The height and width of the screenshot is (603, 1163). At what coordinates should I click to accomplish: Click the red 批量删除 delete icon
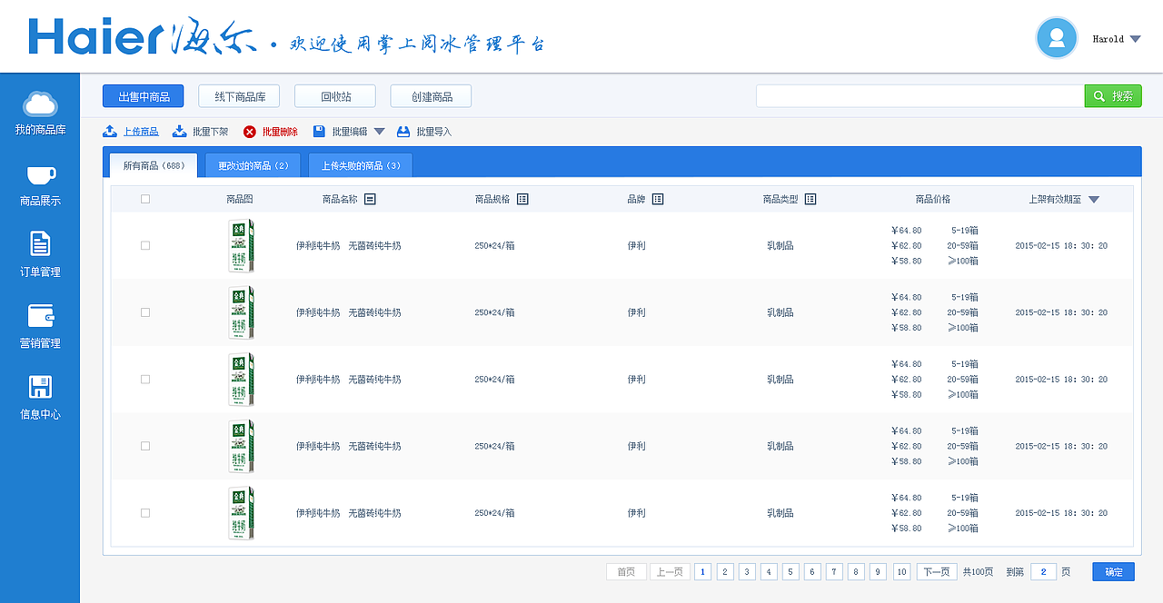point(250,132)
